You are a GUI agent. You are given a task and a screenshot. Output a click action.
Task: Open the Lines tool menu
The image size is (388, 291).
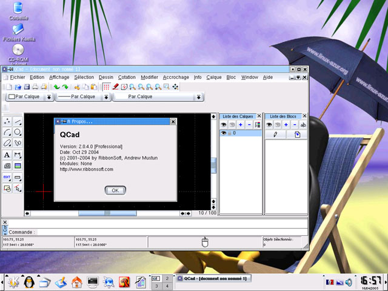18,121
